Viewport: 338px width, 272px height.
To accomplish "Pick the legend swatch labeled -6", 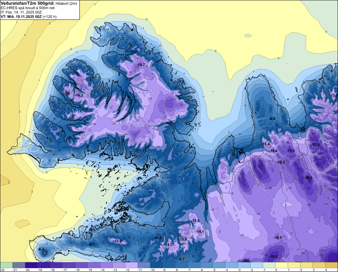I will [x=206, y=265].
